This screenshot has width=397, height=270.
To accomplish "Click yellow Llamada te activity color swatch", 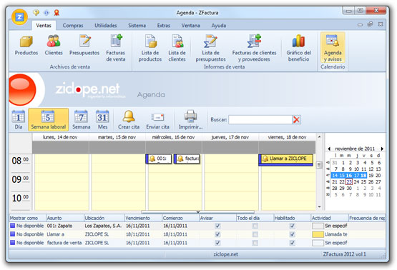I will coord(318,234).
